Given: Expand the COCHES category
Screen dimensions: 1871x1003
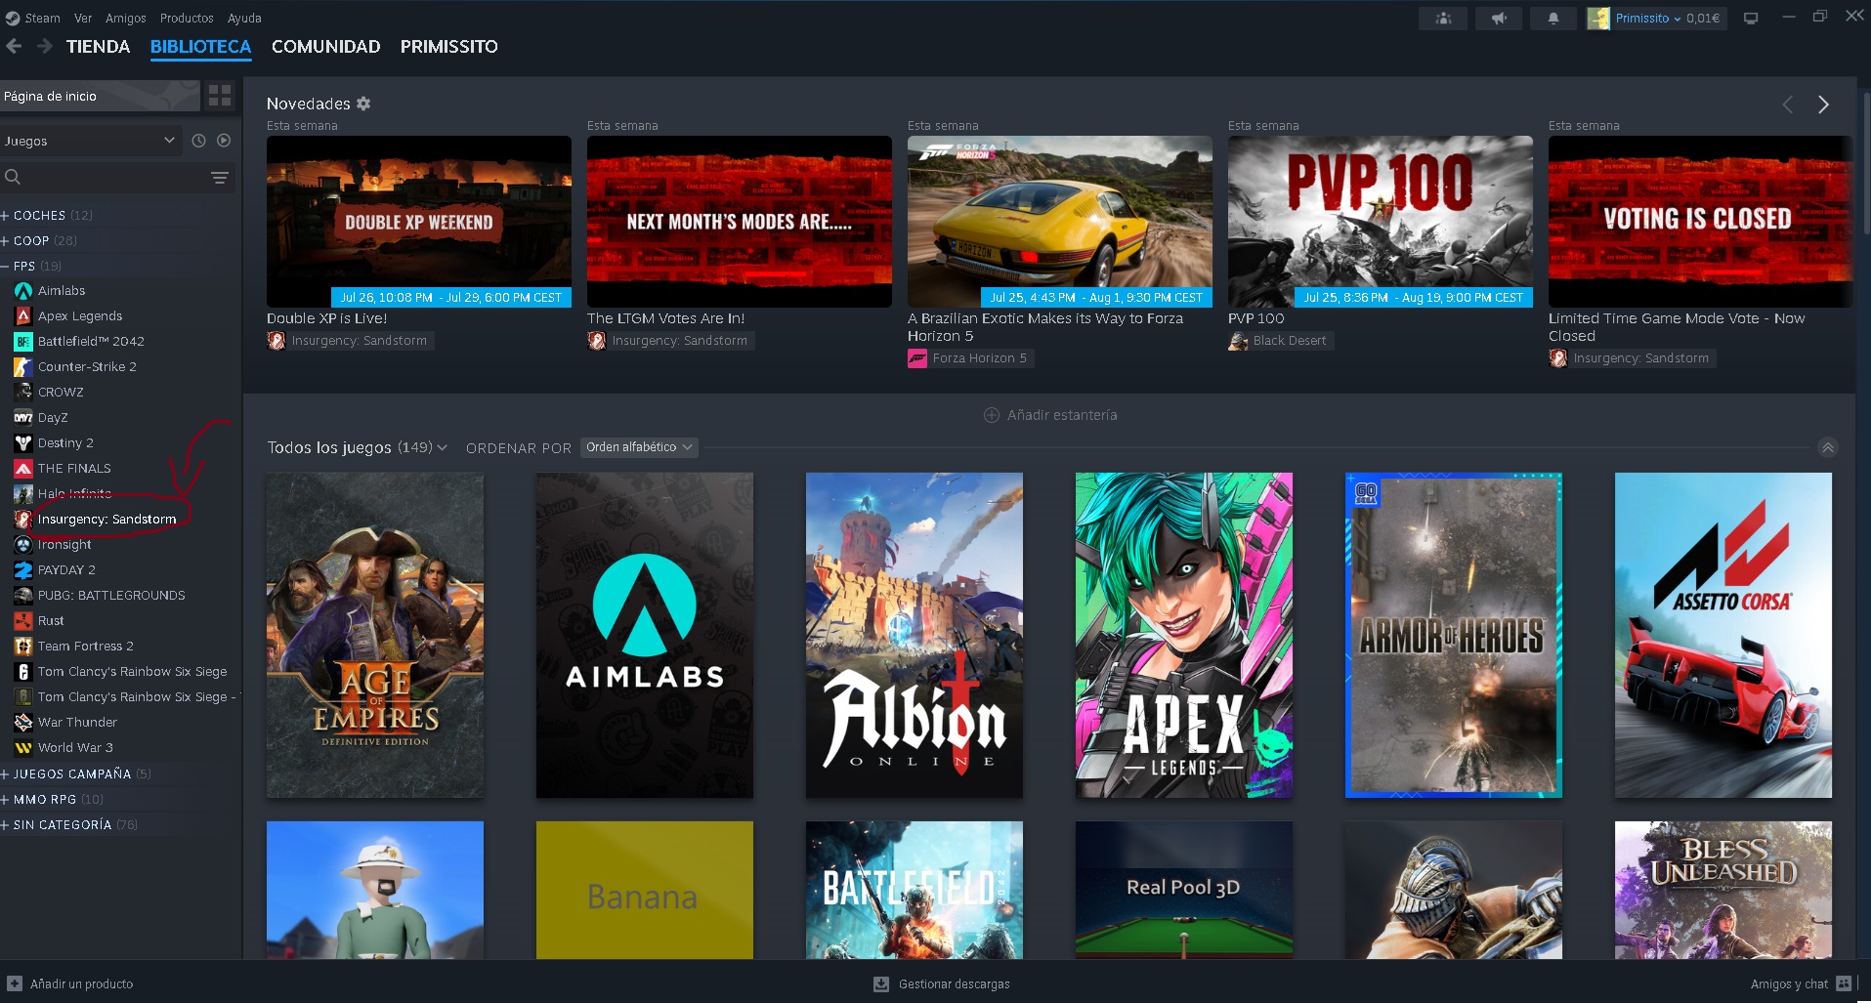Looking at the screenshot, I should pyautogui.click(x=5, y=215).
